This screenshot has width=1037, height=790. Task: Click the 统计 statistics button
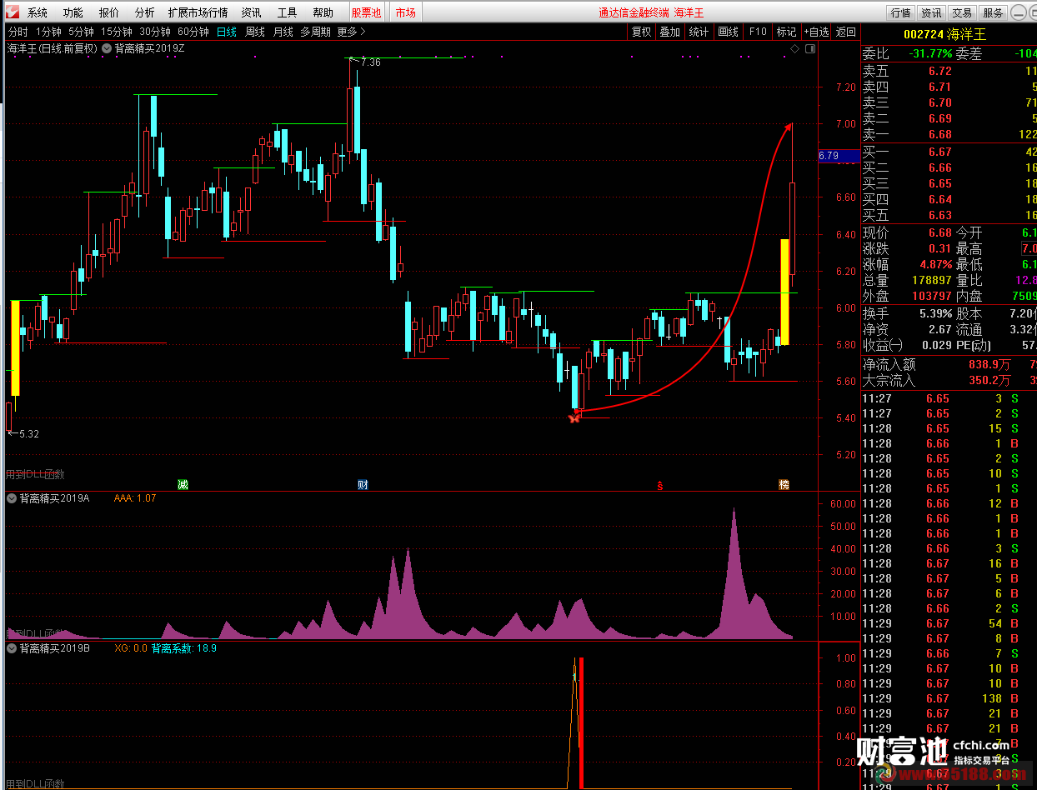[x=699, y=32]
